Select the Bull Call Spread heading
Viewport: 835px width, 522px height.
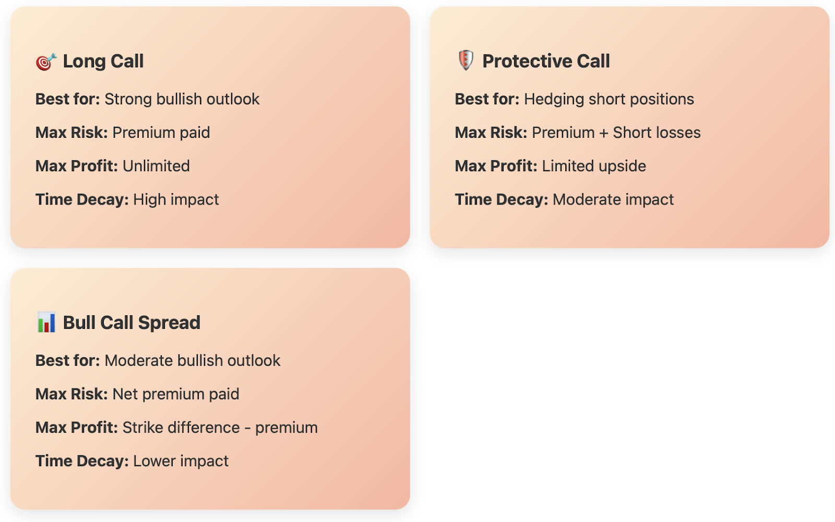click(132, 323)
